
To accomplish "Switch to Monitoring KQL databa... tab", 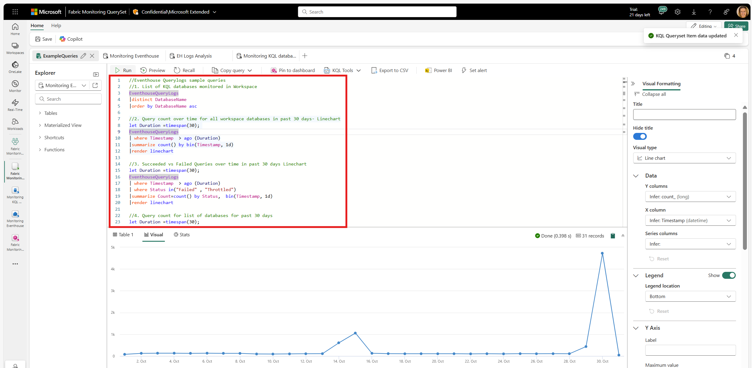I will pos(267,56).
